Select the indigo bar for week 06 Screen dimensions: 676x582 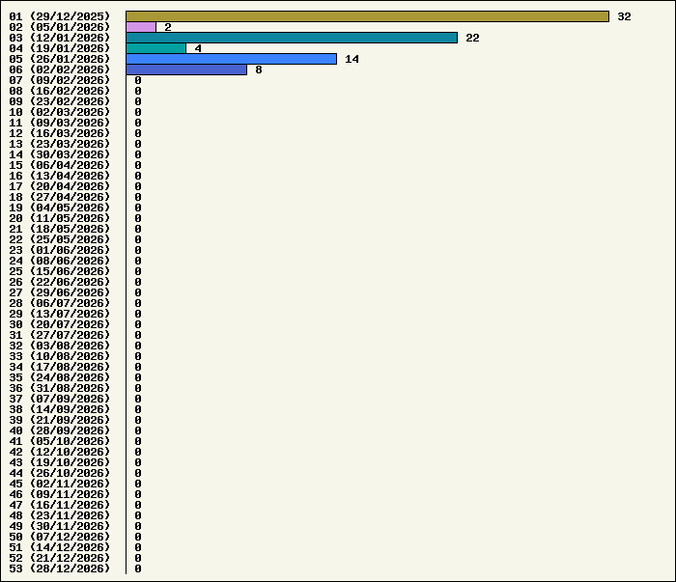point(186,69)
